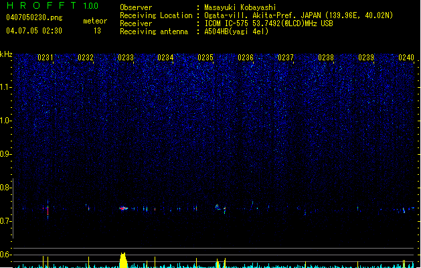421x268 pixels.
Task: Click the 0235 time marker
Action: coord(205,58)
